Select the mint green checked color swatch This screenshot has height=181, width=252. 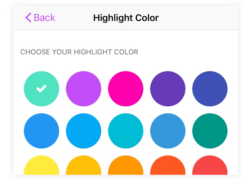[41, 89]
